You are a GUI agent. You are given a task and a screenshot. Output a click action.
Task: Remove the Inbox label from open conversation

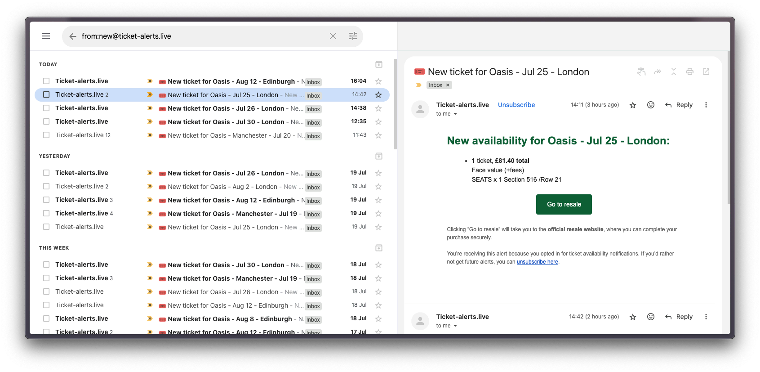(448, 85)
